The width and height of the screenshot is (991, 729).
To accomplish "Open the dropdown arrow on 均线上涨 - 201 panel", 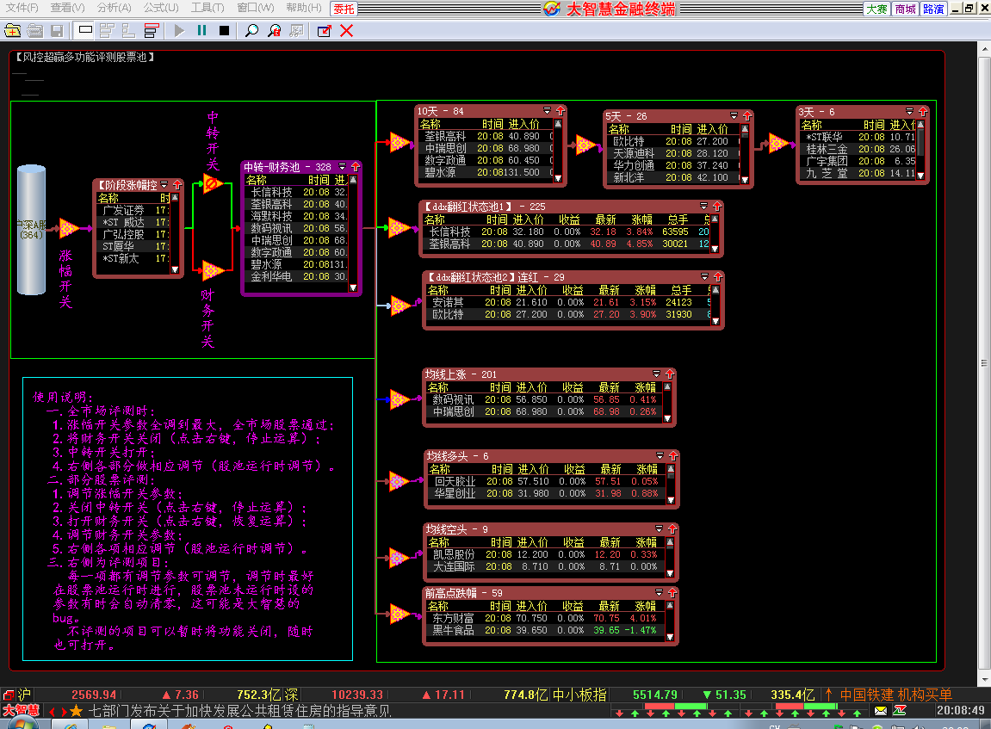I will point(656,374).
